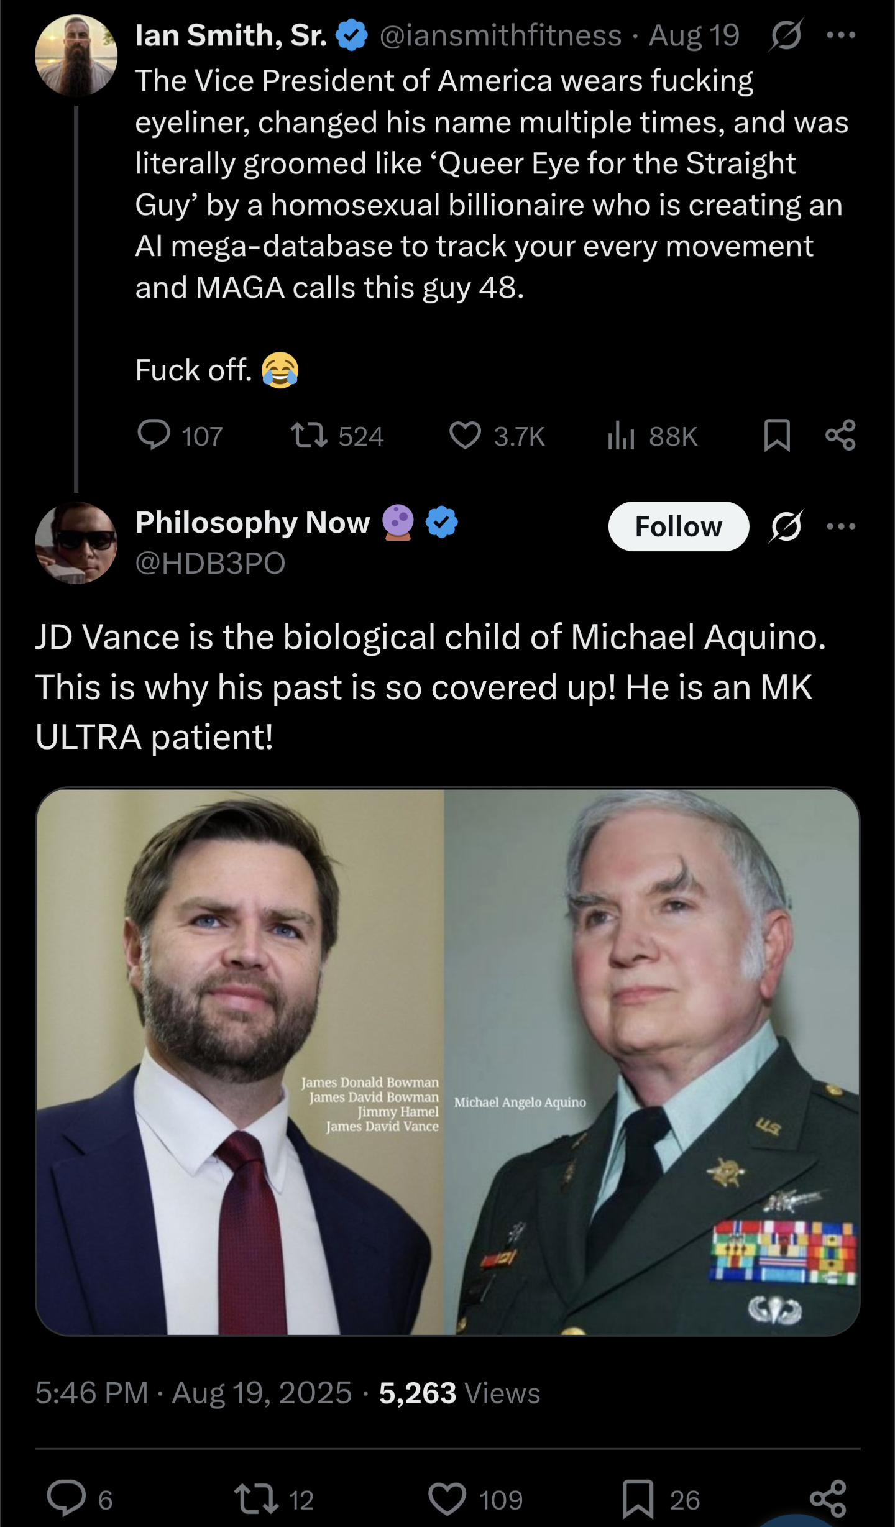
Task: View analytics showing 88K views
Action: [x=621, y=435]
